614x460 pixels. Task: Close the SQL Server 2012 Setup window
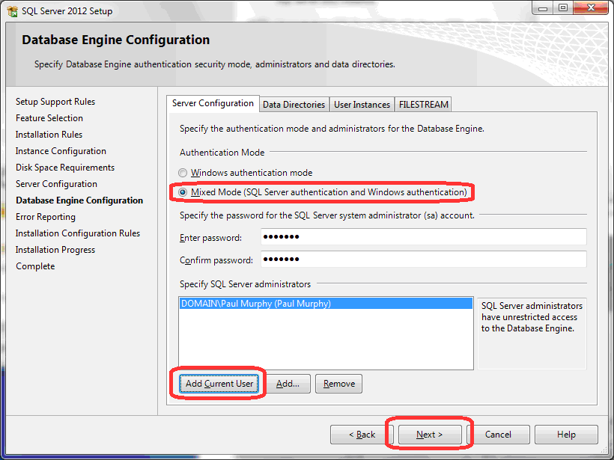[x=591, y=9]
